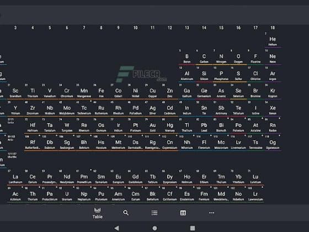Open the grid table layout icon
The width and height of the screenshot is (309, 232).
pos(183,213)
